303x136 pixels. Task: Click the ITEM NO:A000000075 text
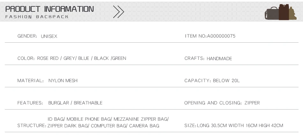point(210,36)
